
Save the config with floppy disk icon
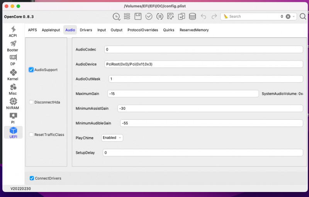click(138, 16)
